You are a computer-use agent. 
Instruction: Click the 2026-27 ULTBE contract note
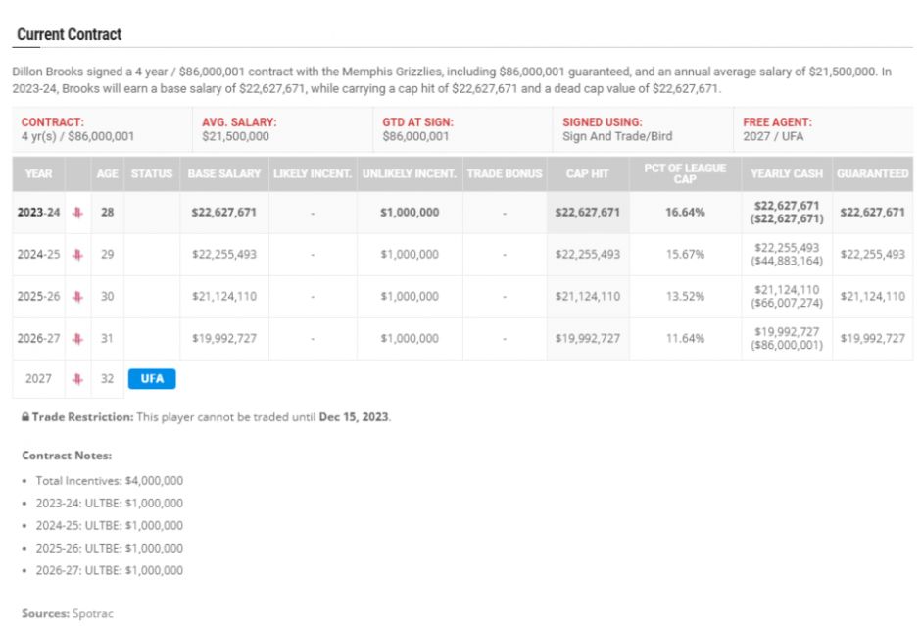point(110,570)
